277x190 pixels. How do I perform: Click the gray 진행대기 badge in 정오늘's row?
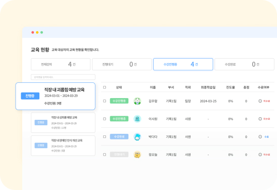point(119,155)
